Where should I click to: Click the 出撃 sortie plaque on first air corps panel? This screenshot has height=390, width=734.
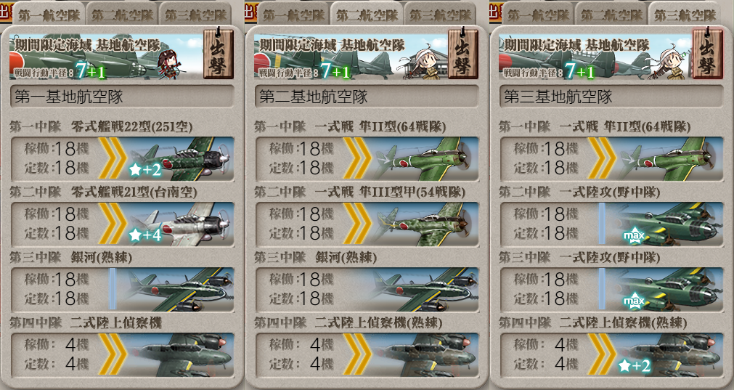[x=218, y=53]
